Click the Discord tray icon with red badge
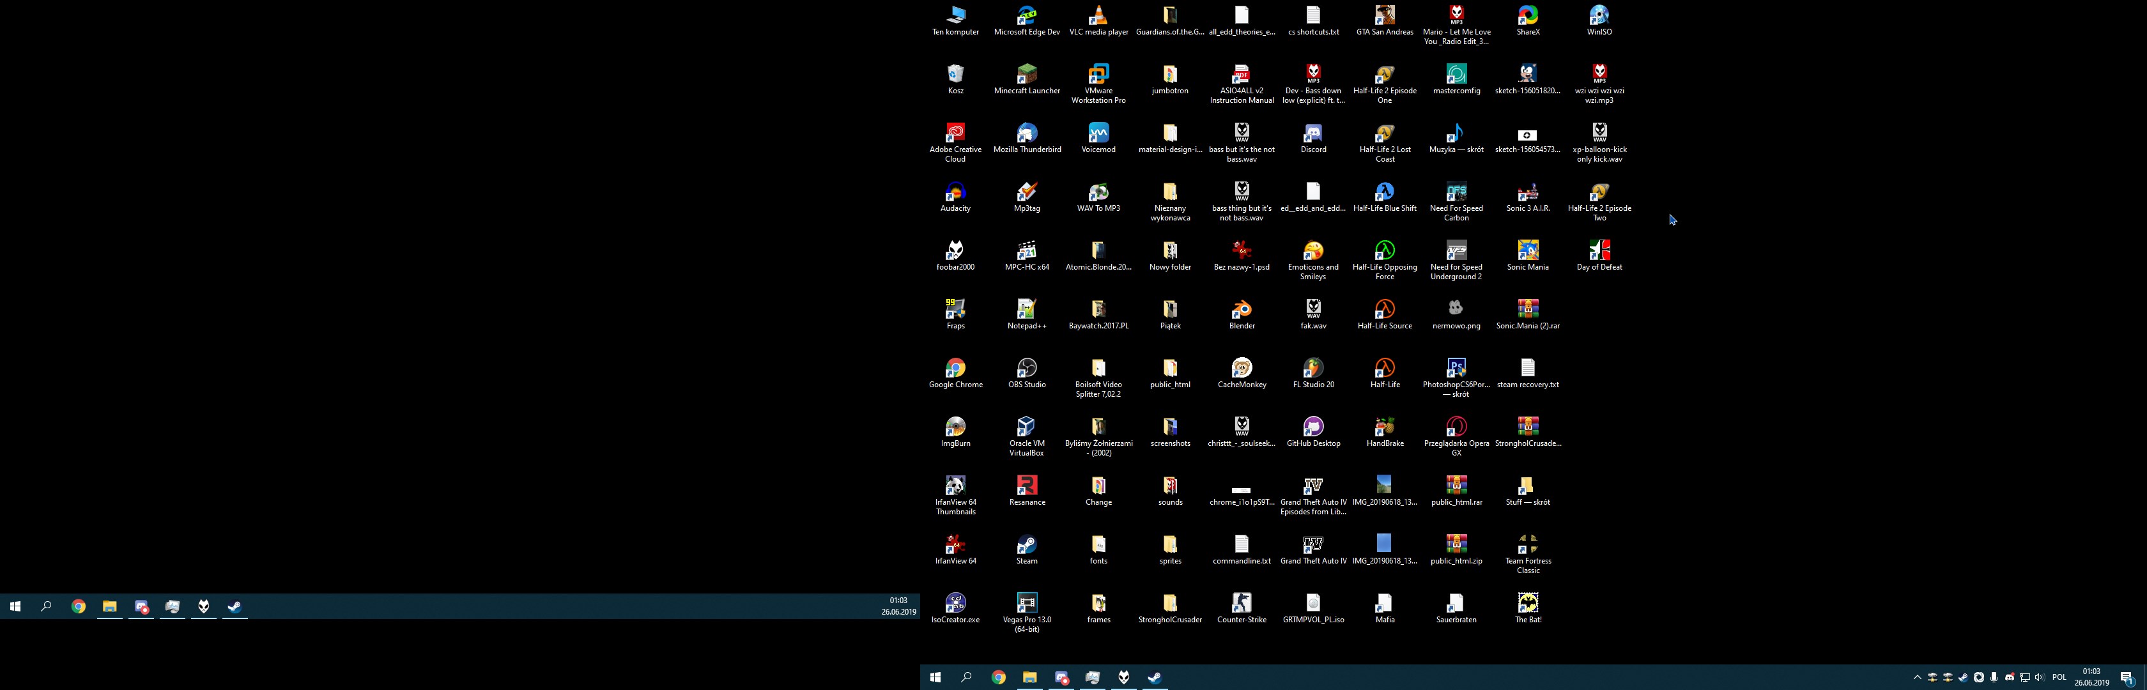The width and height of the screenshot is (2147, 690). coord(2010,677)
